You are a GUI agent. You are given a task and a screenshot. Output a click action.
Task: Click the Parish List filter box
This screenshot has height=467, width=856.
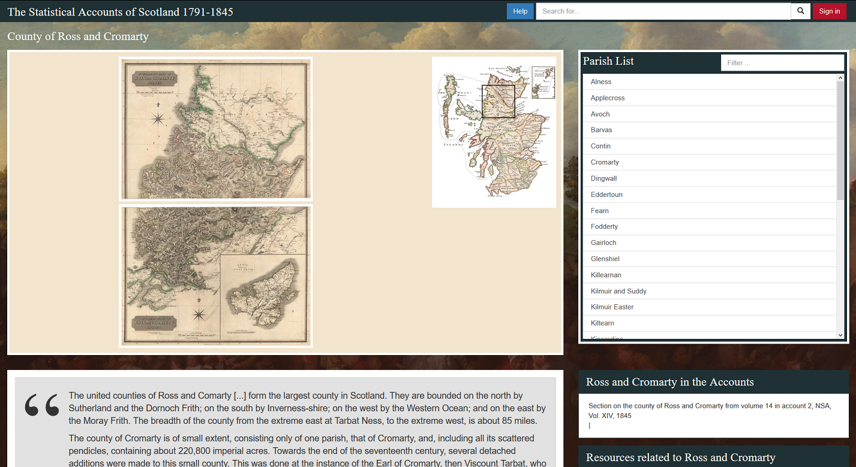pos(782,62)
